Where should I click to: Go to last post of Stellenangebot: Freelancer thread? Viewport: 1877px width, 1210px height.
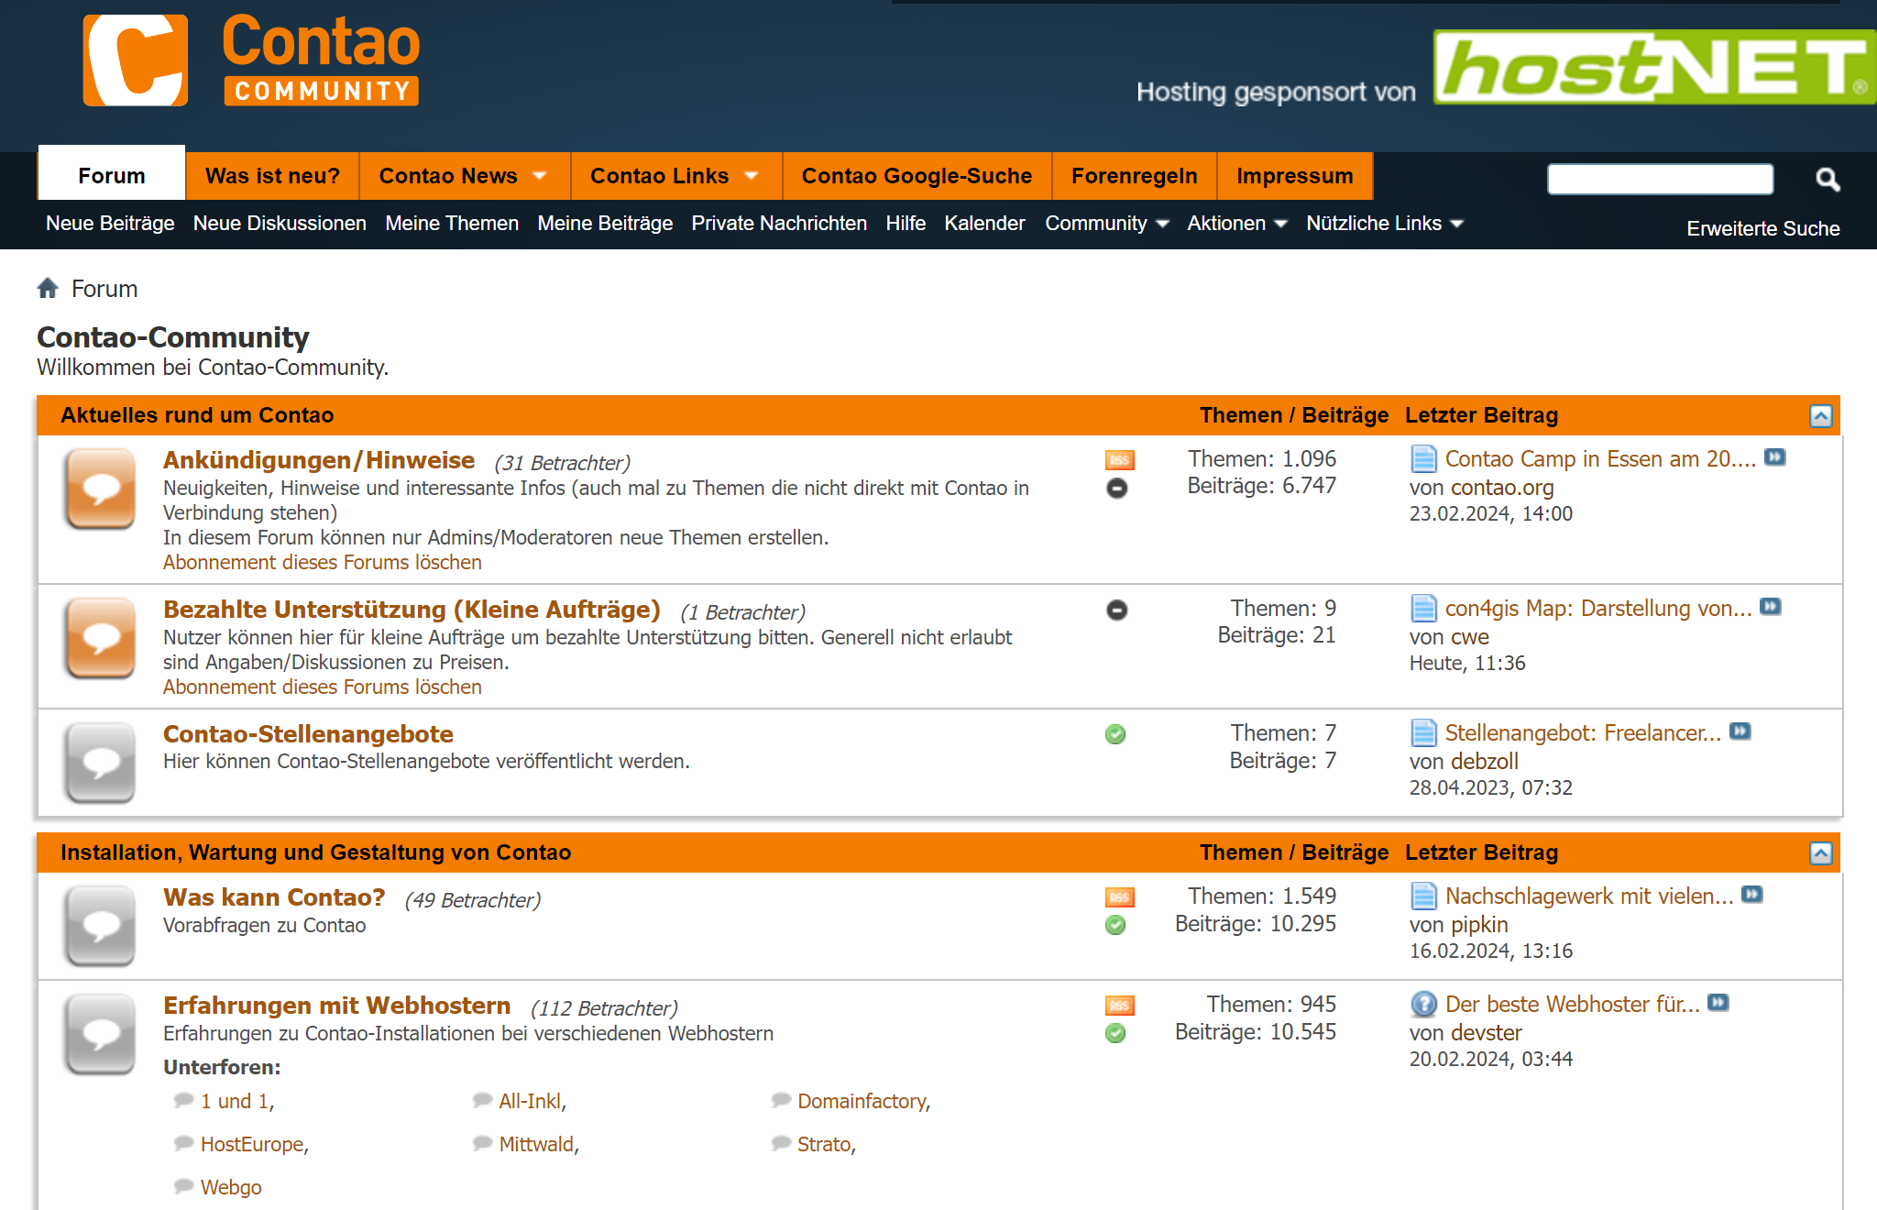(1740, 731)
